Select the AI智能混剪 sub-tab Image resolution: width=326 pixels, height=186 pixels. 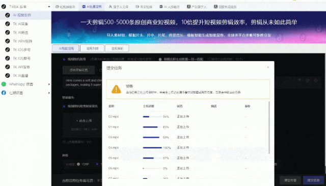coord(66,48)
